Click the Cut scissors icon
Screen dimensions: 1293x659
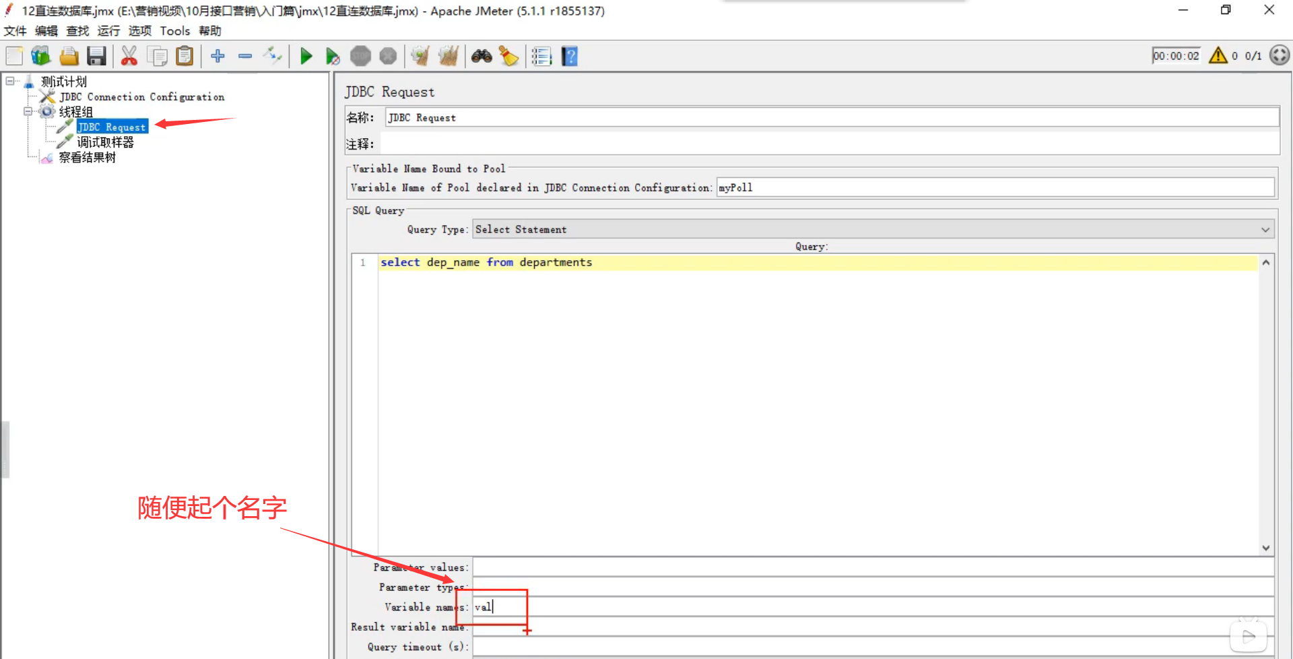(x=129, y=56)
